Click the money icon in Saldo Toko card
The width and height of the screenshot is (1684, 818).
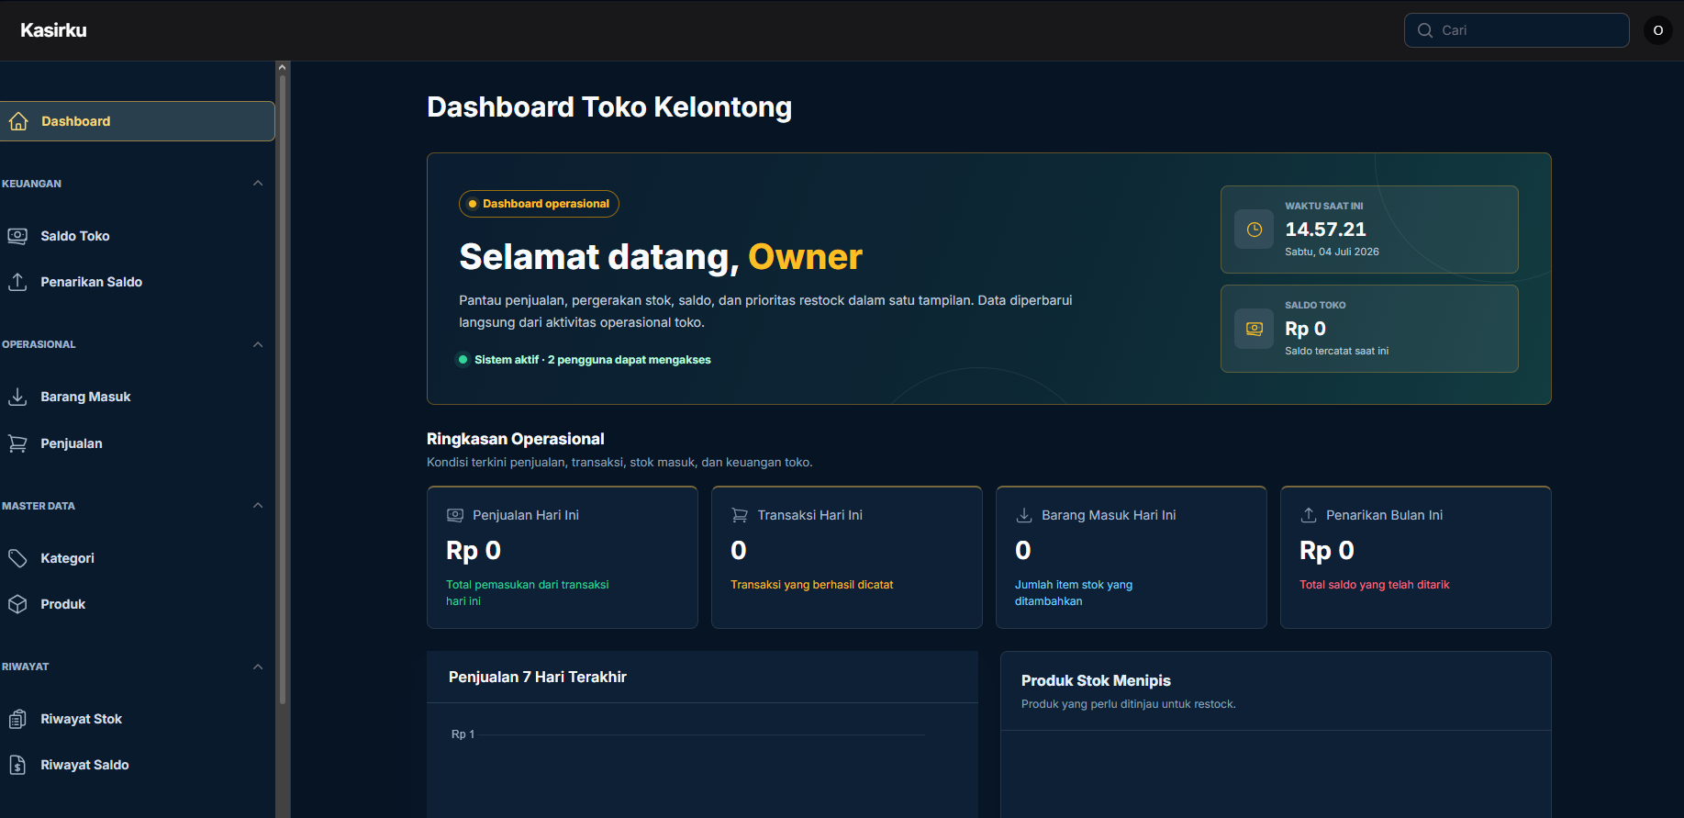1254,329
